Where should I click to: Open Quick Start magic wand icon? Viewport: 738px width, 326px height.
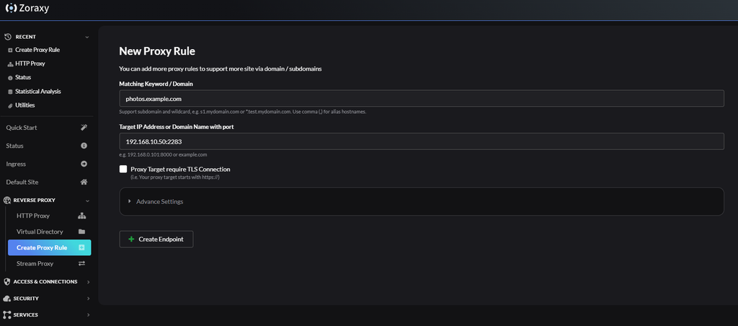pos(84,128)
